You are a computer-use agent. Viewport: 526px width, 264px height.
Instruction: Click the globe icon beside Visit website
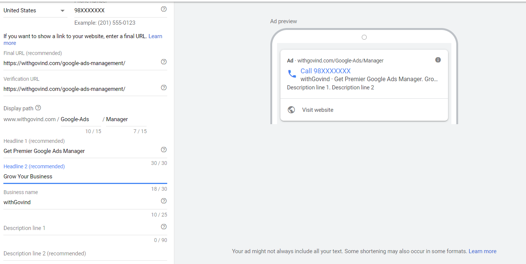(291, 110)
